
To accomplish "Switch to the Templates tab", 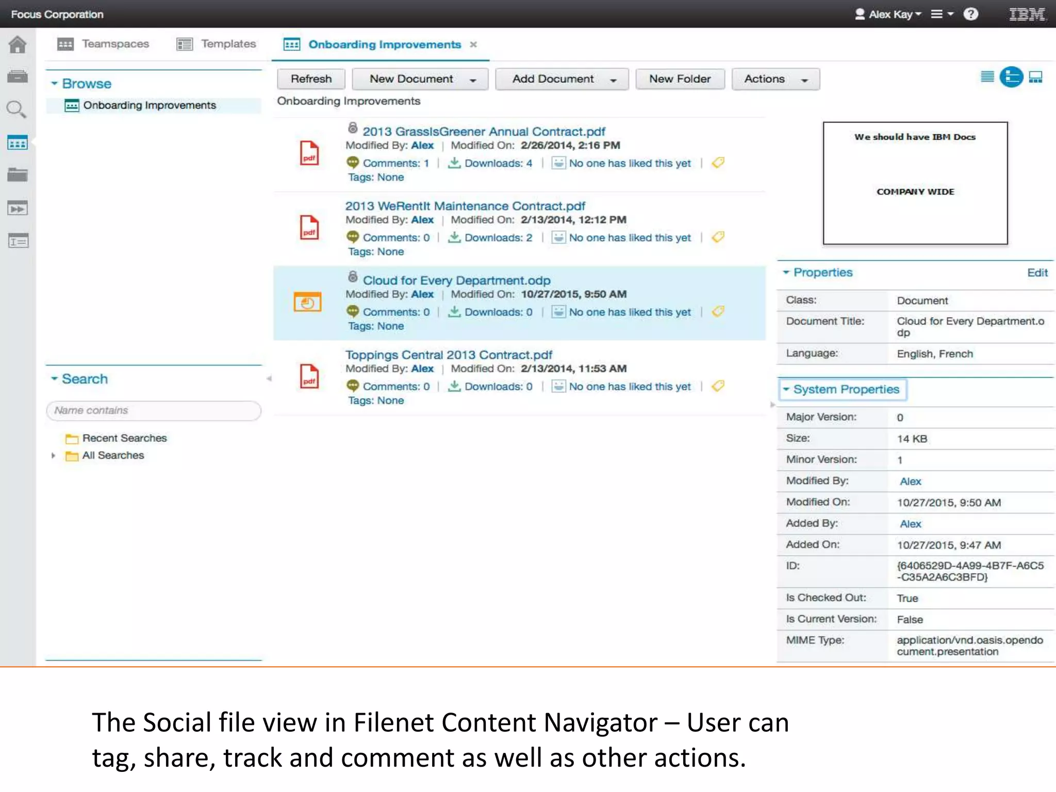I will point(217,44).
